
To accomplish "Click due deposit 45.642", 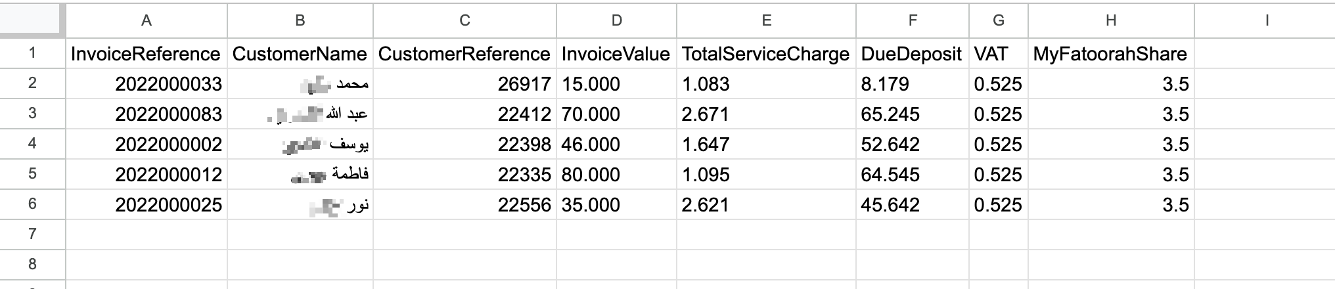I will click(913, 204).
